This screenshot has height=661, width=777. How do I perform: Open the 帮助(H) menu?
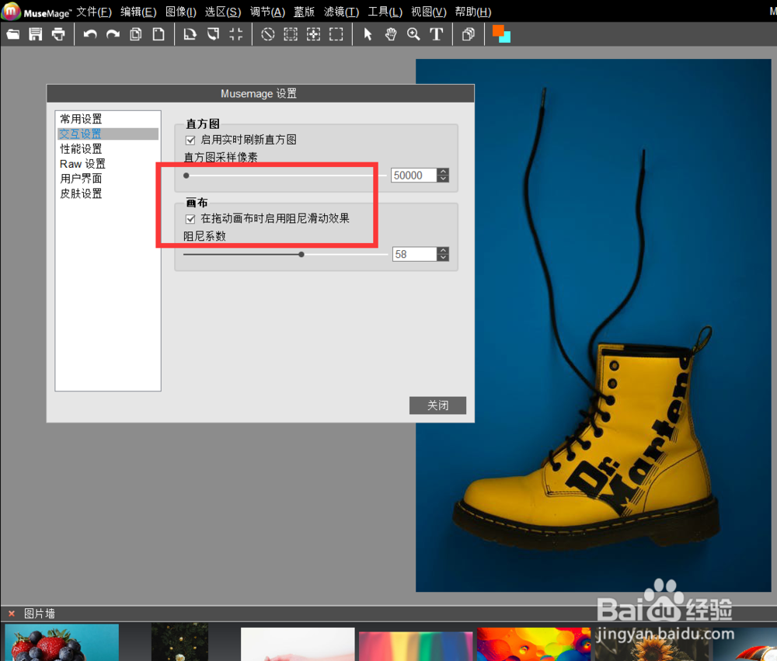point(473,12)
